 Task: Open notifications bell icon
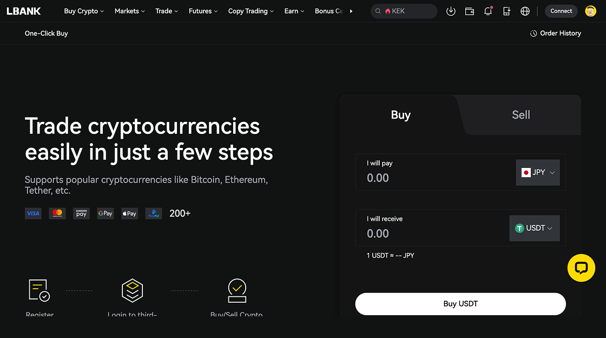pyautogui.click(x=488, y=11)
